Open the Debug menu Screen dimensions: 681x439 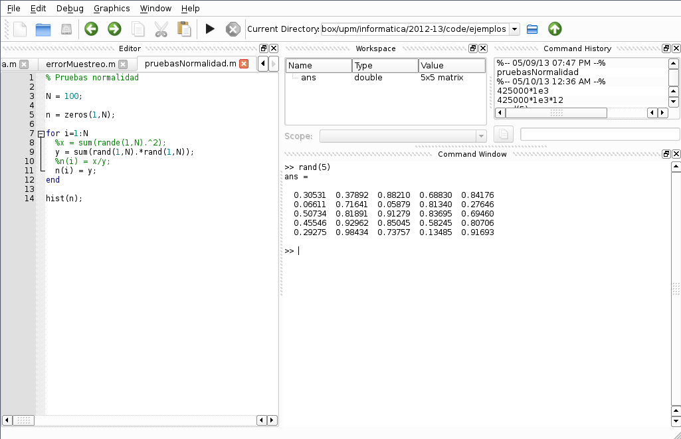[x=70, y=9]
